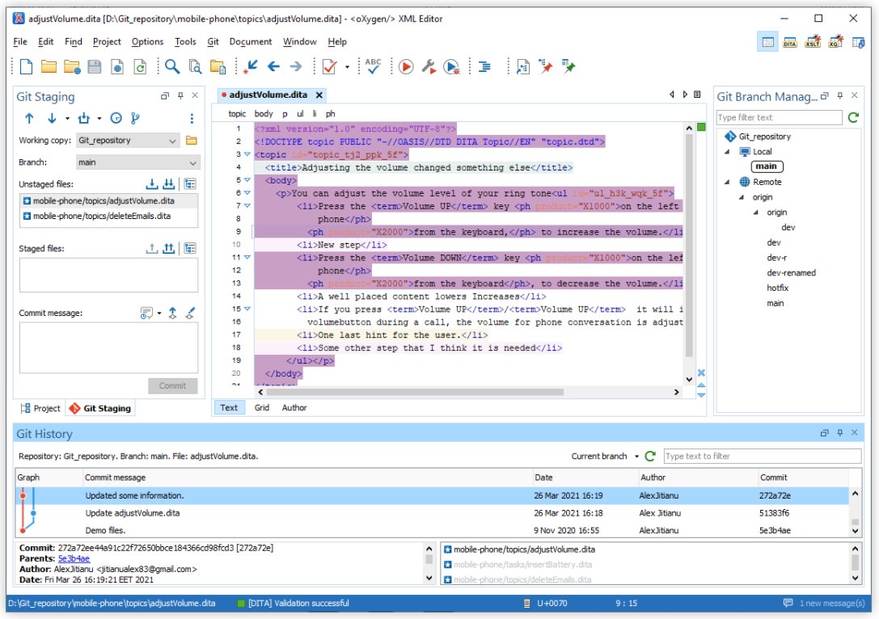Click the Git History filter text field
Screen dimensions: 879x619
point(762,456)
